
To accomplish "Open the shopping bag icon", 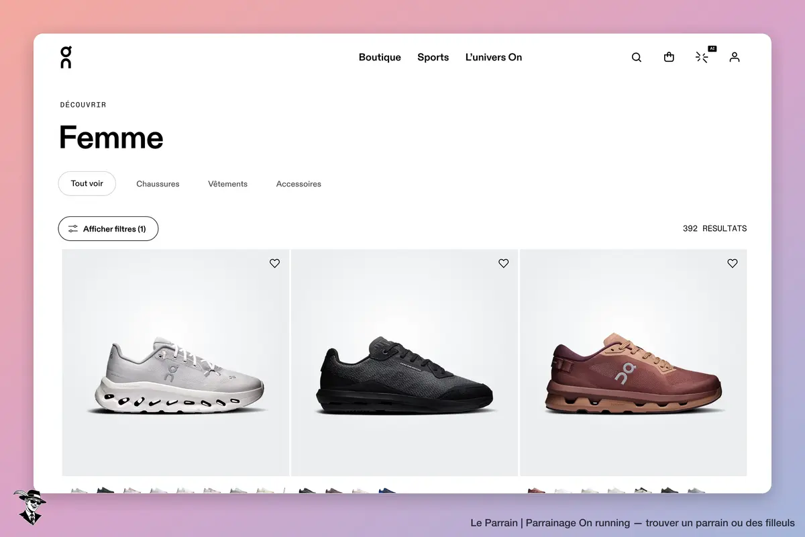I will (x=669, y=57).
